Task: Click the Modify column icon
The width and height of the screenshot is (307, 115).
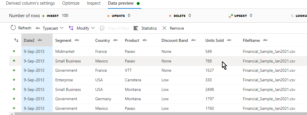Action: [x=71, y=28]
